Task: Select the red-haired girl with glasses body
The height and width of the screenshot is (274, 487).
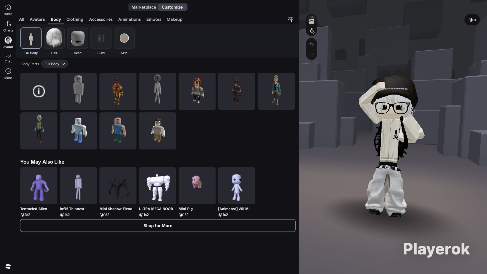Action: pyautogui.click(x=197, y=91)
